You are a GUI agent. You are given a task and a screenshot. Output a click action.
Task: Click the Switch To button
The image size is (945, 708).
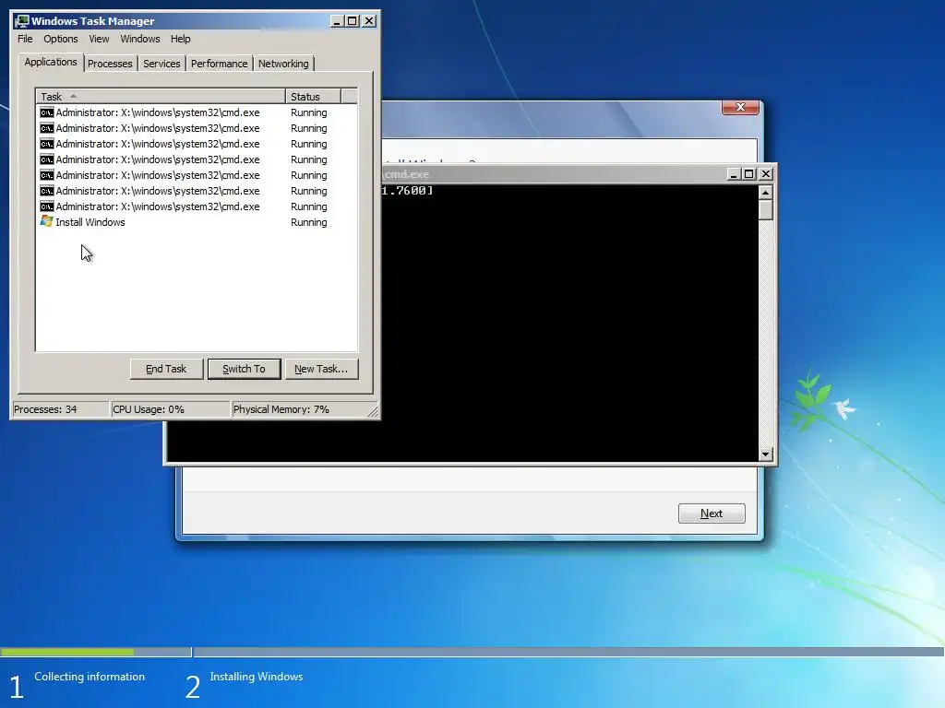click(244, 369)
